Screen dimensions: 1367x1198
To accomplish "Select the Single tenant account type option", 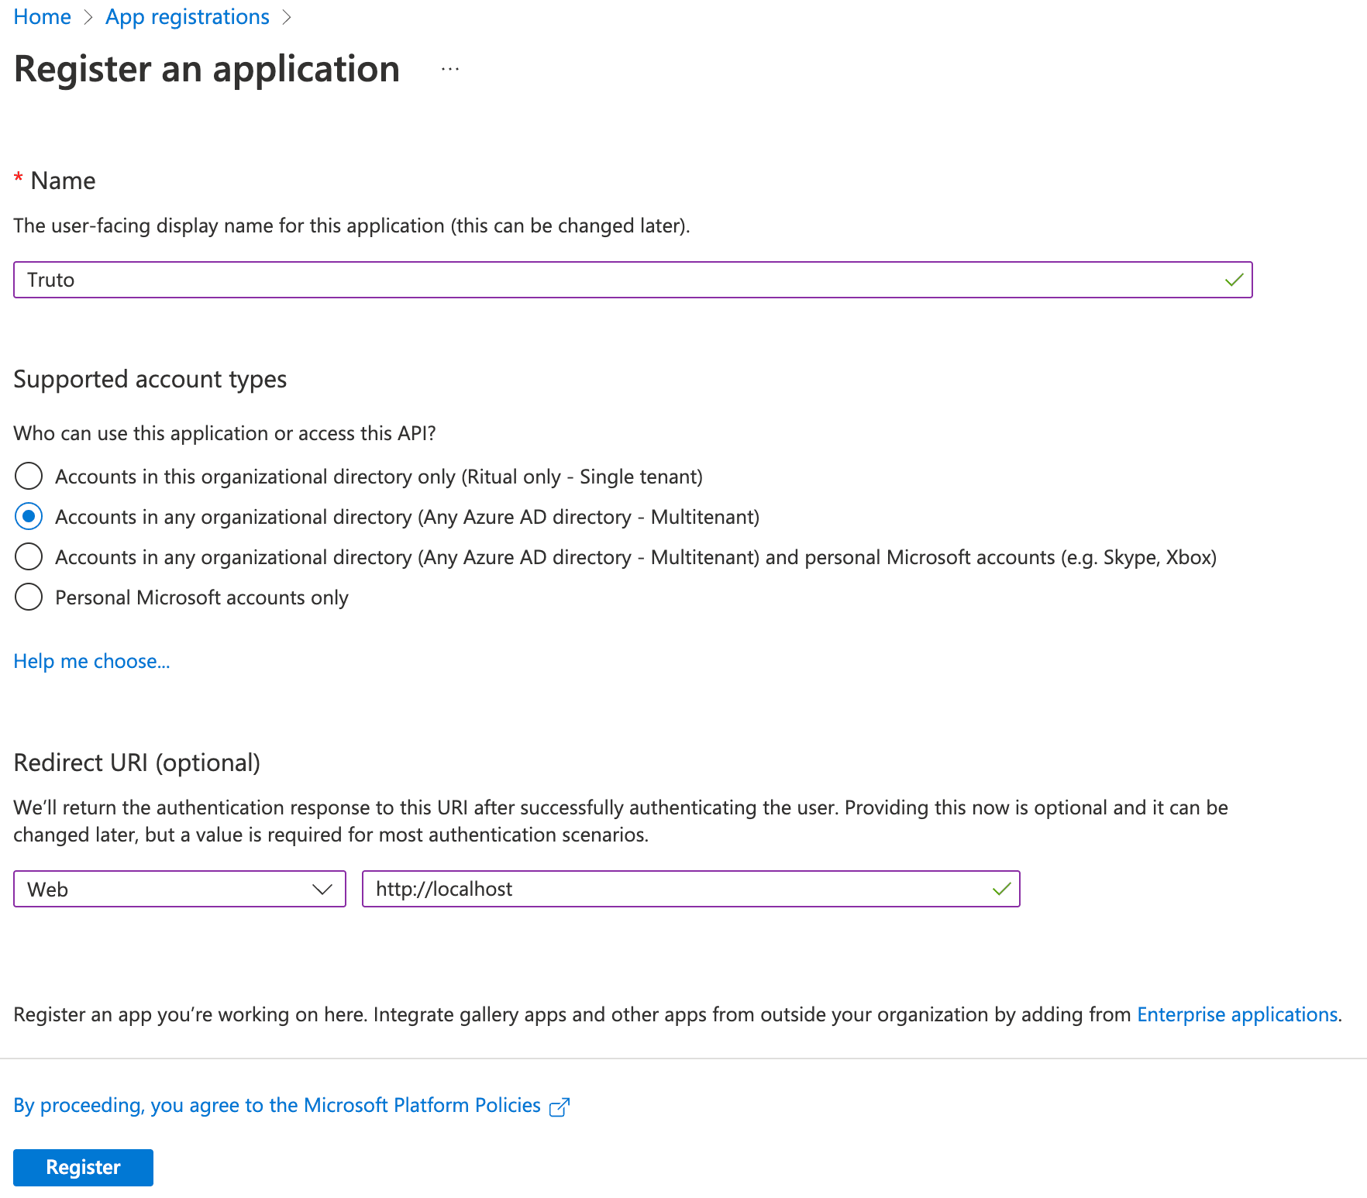I will point(28,477).
